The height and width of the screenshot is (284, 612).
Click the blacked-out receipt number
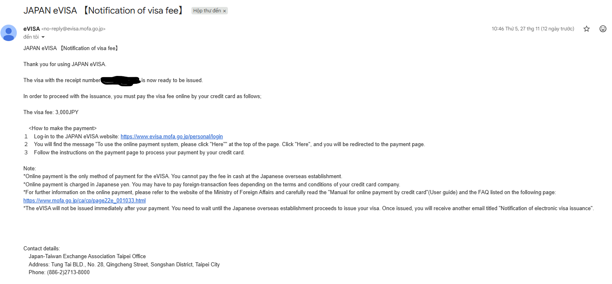pos(120,81)
